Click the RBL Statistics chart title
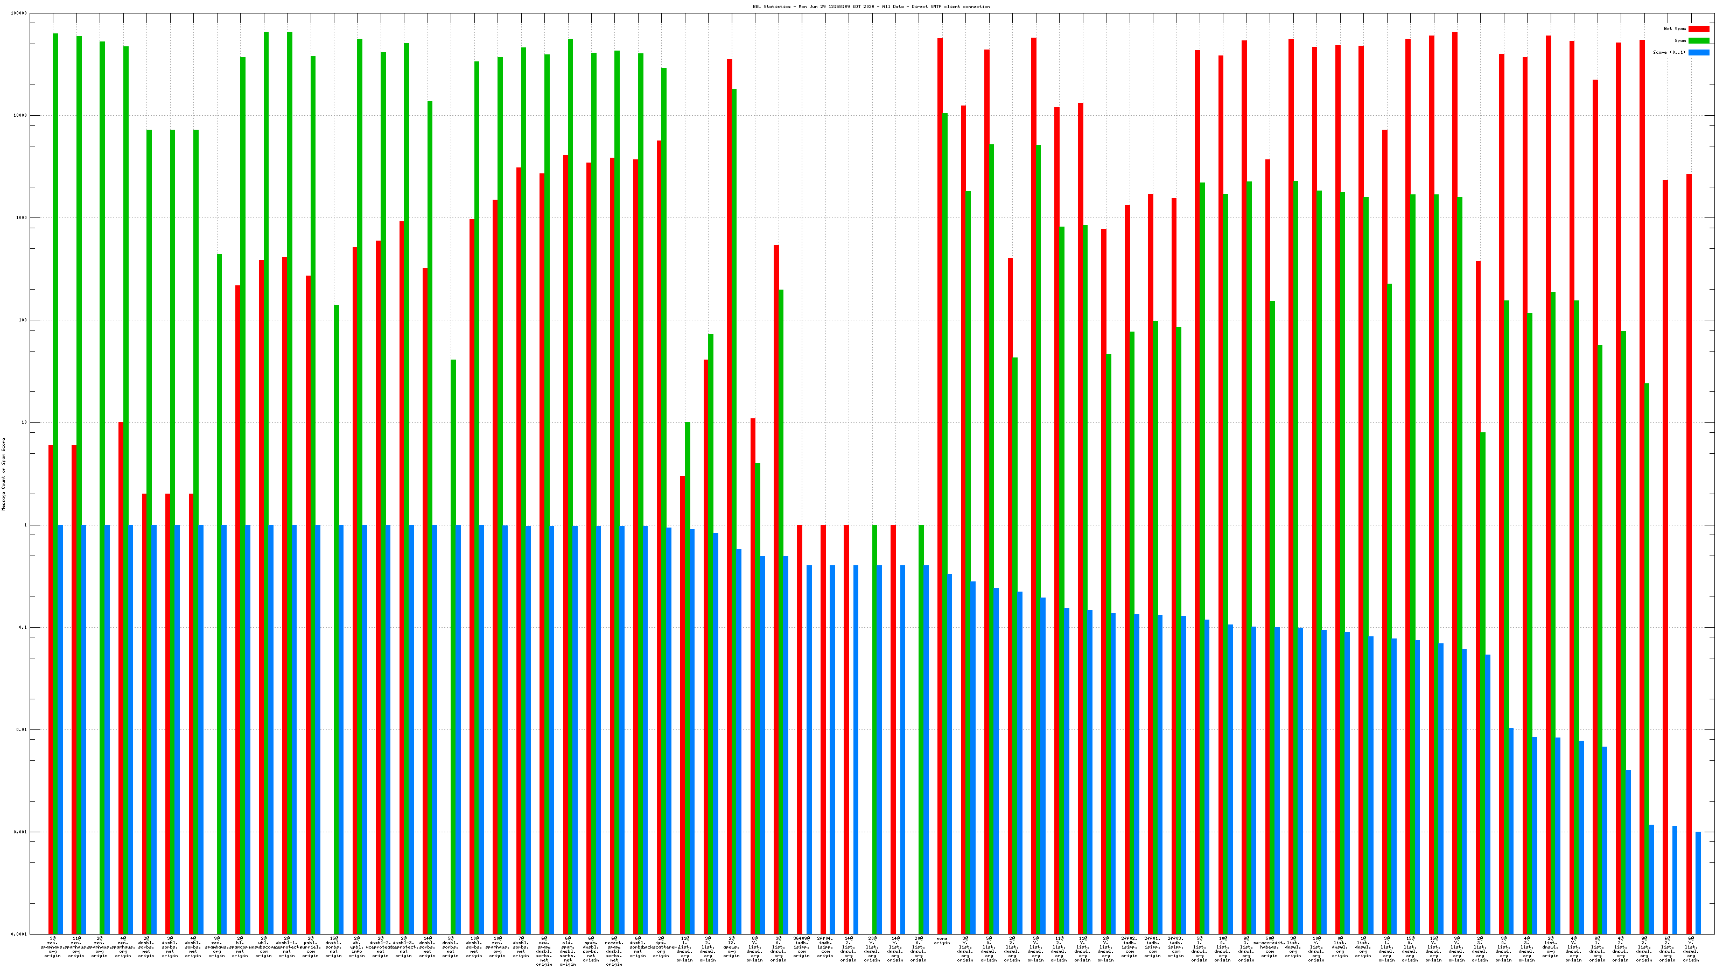 (871, 6)
